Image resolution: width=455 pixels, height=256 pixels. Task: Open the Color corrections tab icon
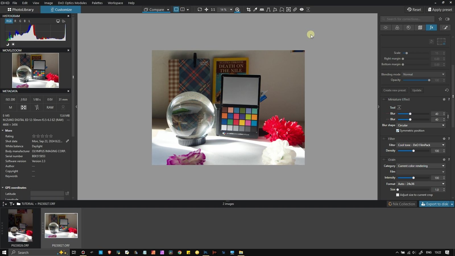coord(397,27)
